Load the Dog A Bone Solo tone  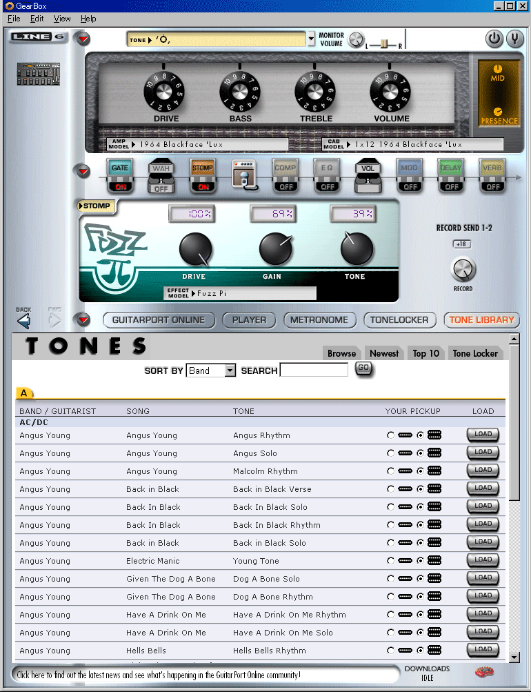[483, 578]
